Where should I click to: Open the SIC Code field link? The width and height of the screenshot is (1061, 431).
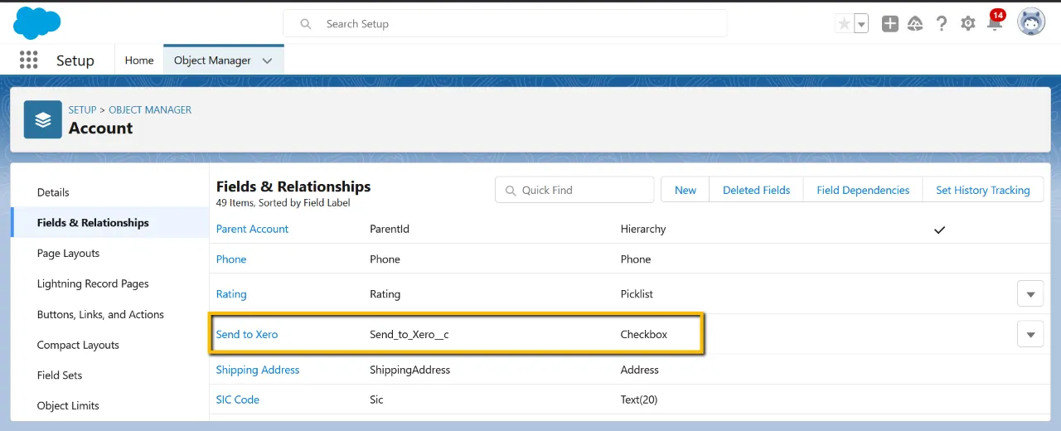point(238,400)
